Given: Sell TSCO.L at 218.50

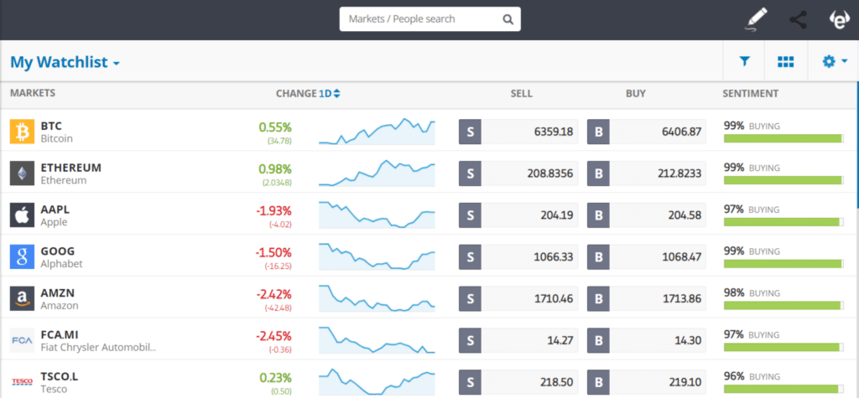Looking at the screenshot, I should pyautogui.click(x=518, y=381).
